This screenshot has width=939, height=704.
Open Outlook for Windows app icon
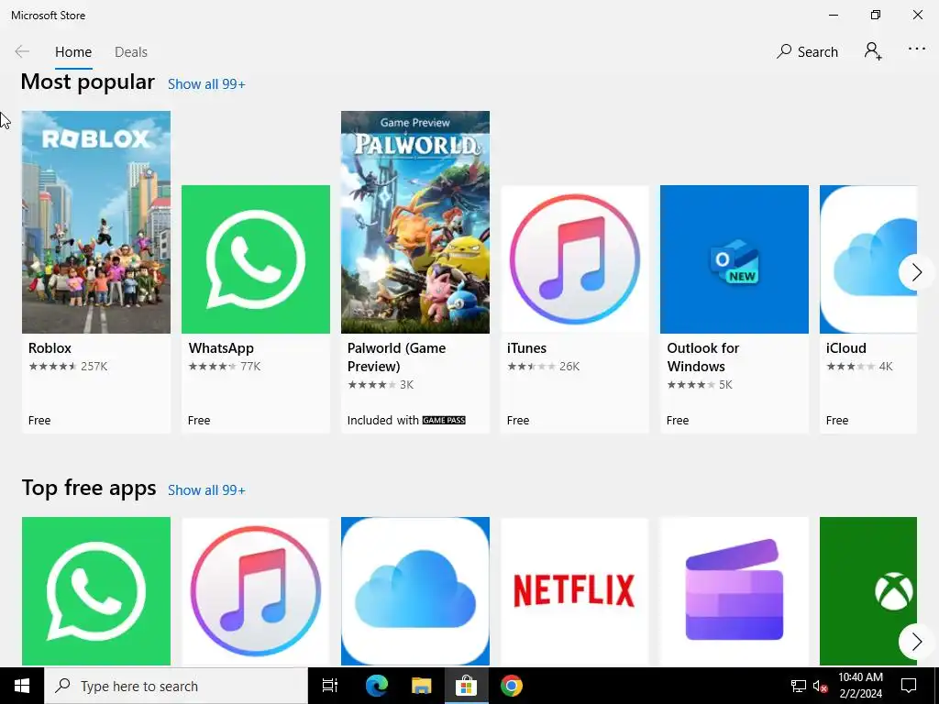(735, 259)
